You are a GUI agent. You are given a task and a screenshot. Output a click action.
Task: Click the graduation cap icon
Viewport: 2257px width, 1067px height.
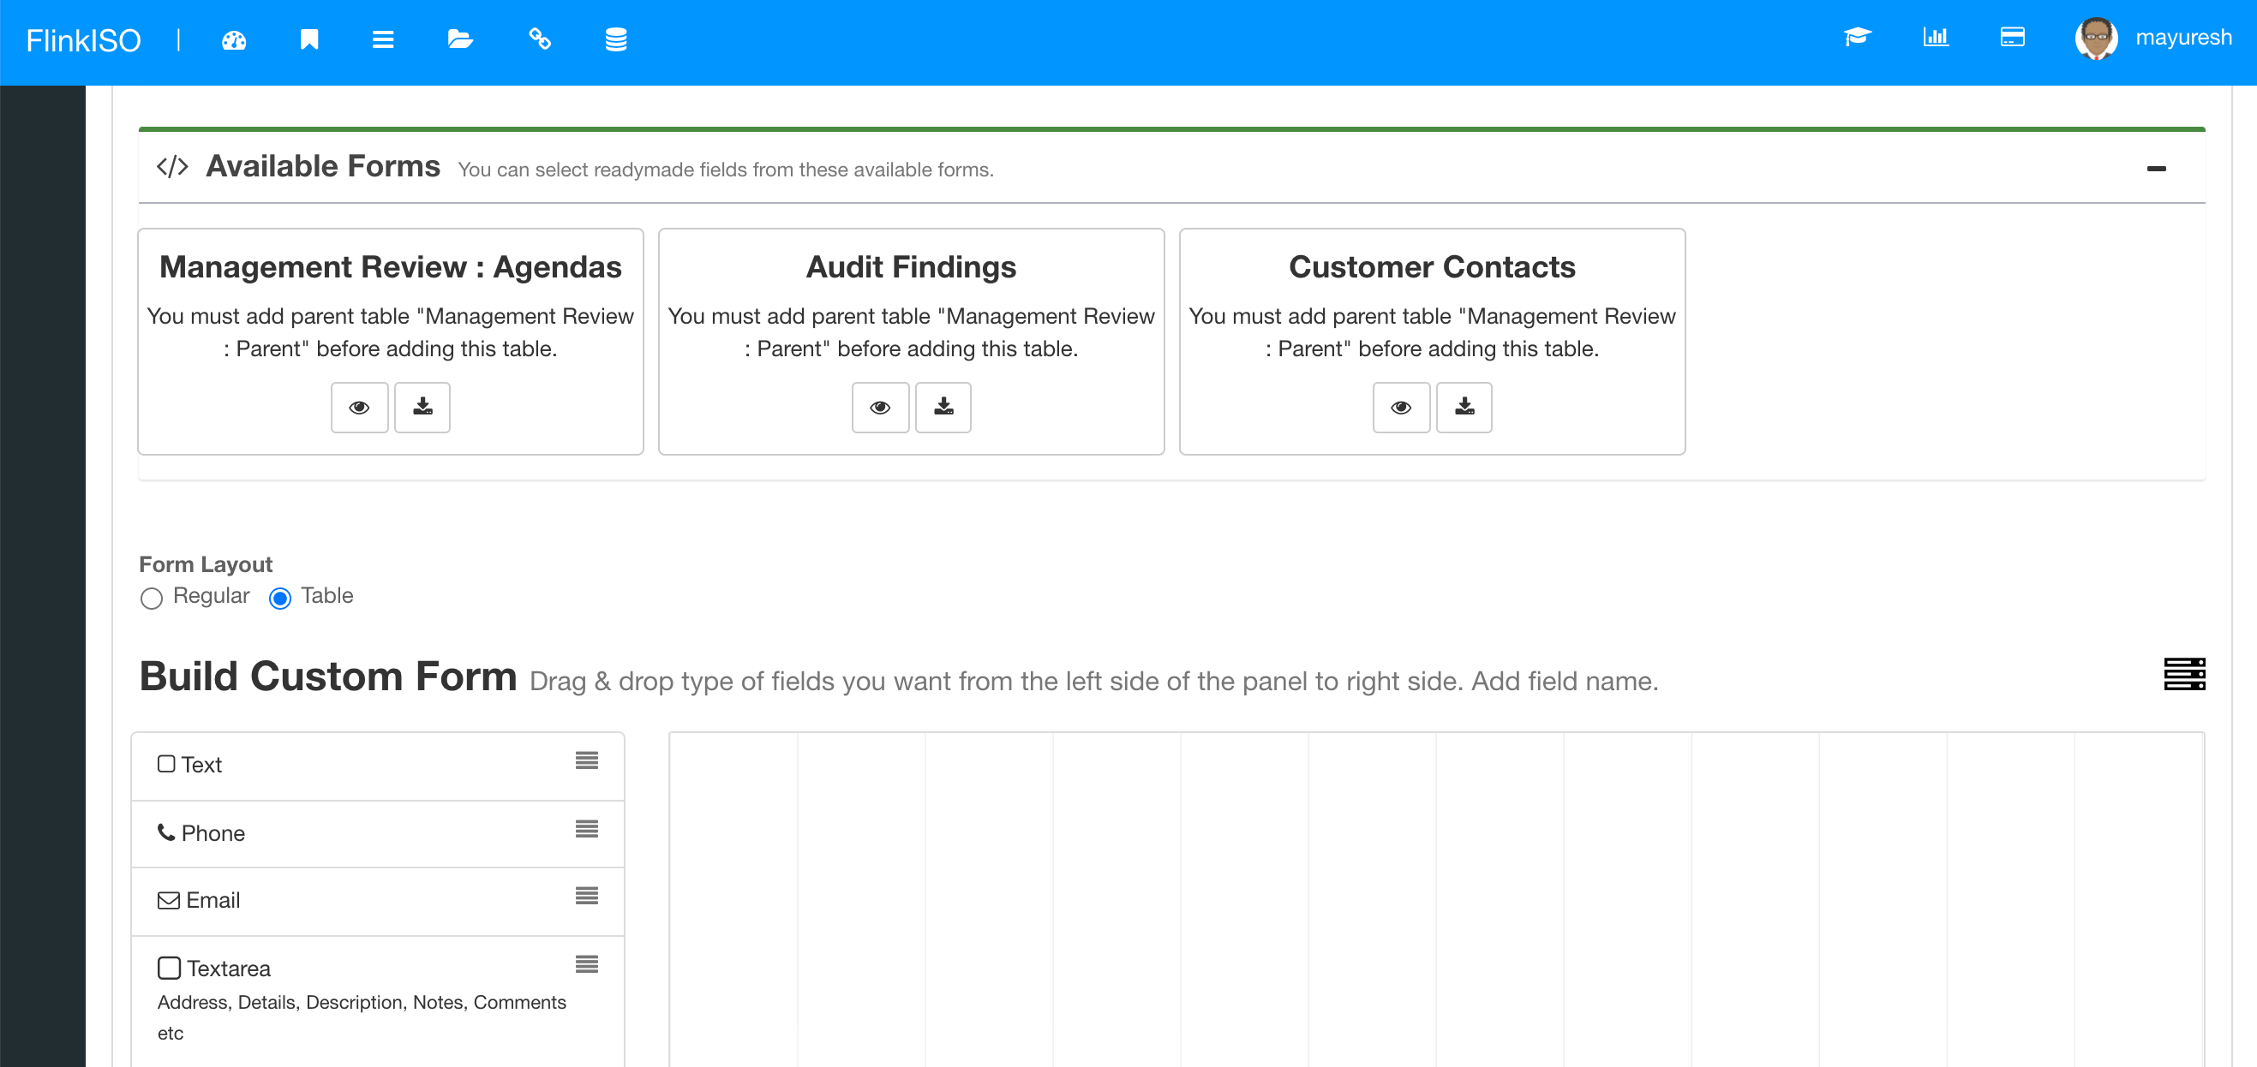tap(1857, 38)
